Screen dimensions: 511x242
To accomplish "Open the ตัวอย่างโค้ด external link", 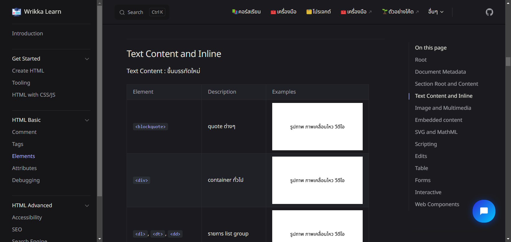I will pyautogui.click(x=401, y=12).
